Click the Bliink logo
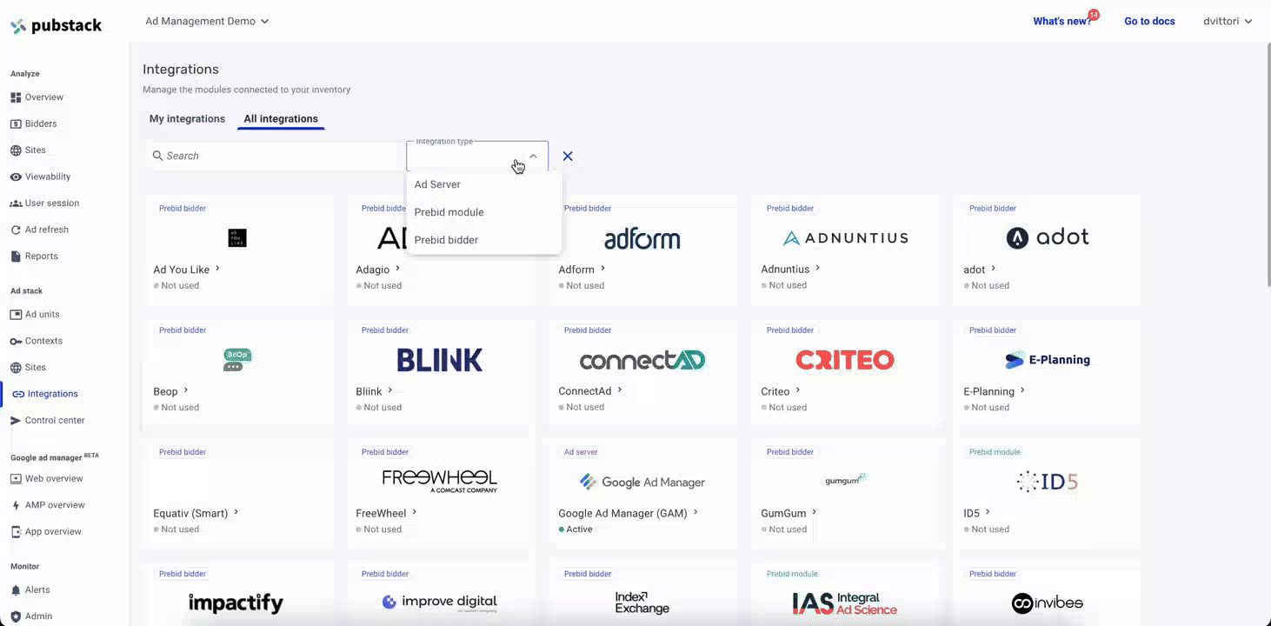The image size is (1271, 626). 440,360
